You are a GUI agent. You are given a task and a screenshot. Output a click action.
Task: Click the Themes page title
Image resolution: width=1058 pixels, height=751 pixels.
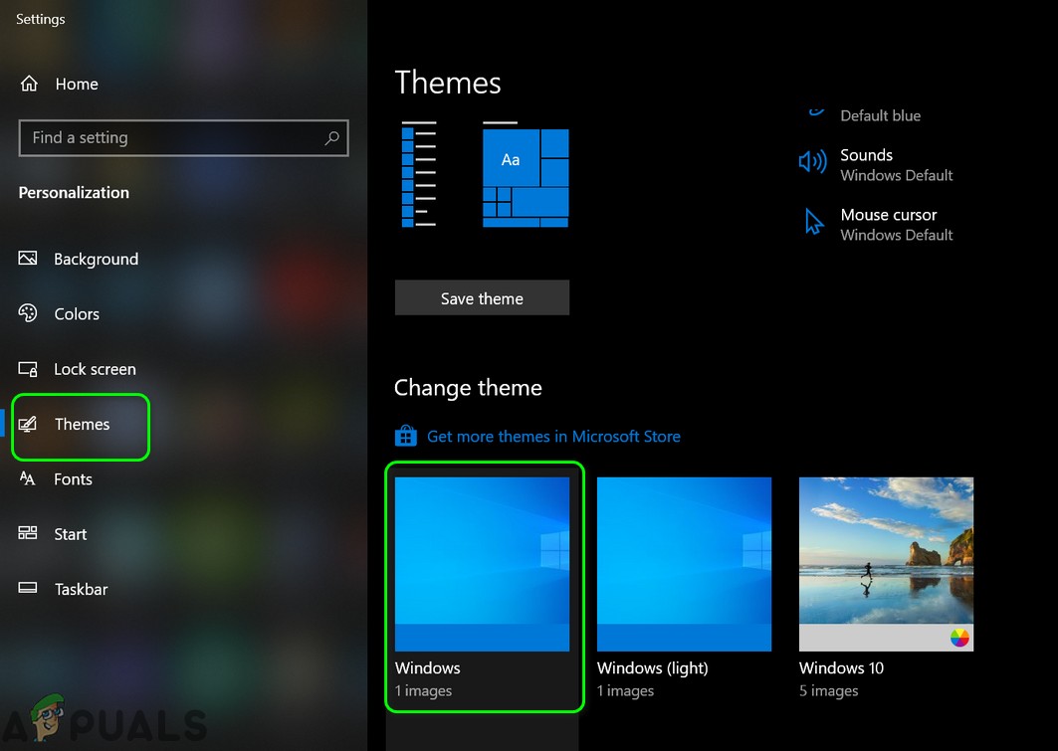tap(448, 83)
